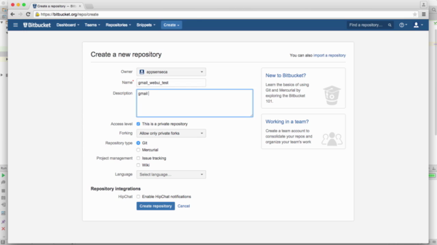Image resolution: width=437 pixels, height=245 pixels.
Task: Bookmark page with the star icon
Action: click(x=414, y=14)
